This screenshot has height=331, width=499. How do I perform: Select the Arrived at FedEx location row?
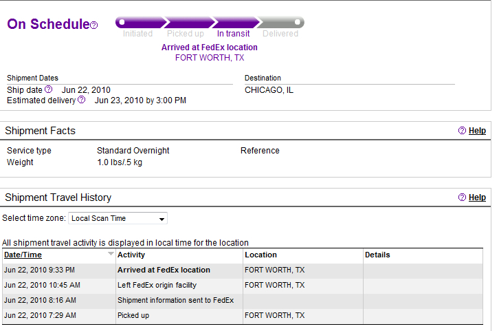click(x=243, y=270)
